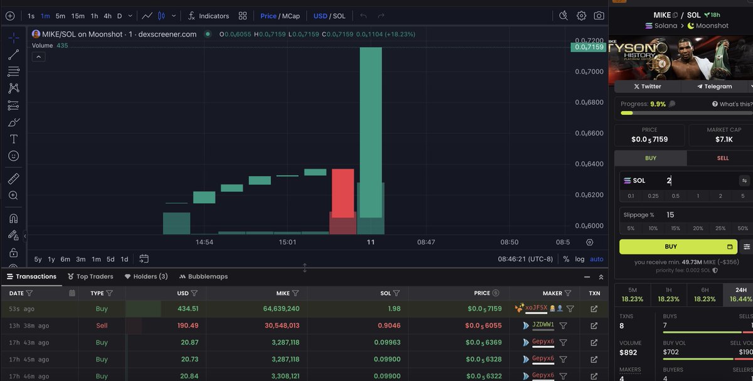753x381 pixels.
Task: Lock all drawing tools
Action: click(13, 252)
